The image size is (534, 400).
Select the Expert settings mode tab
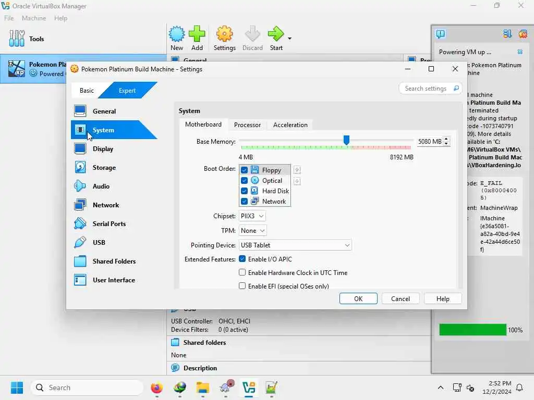[127, 91]
